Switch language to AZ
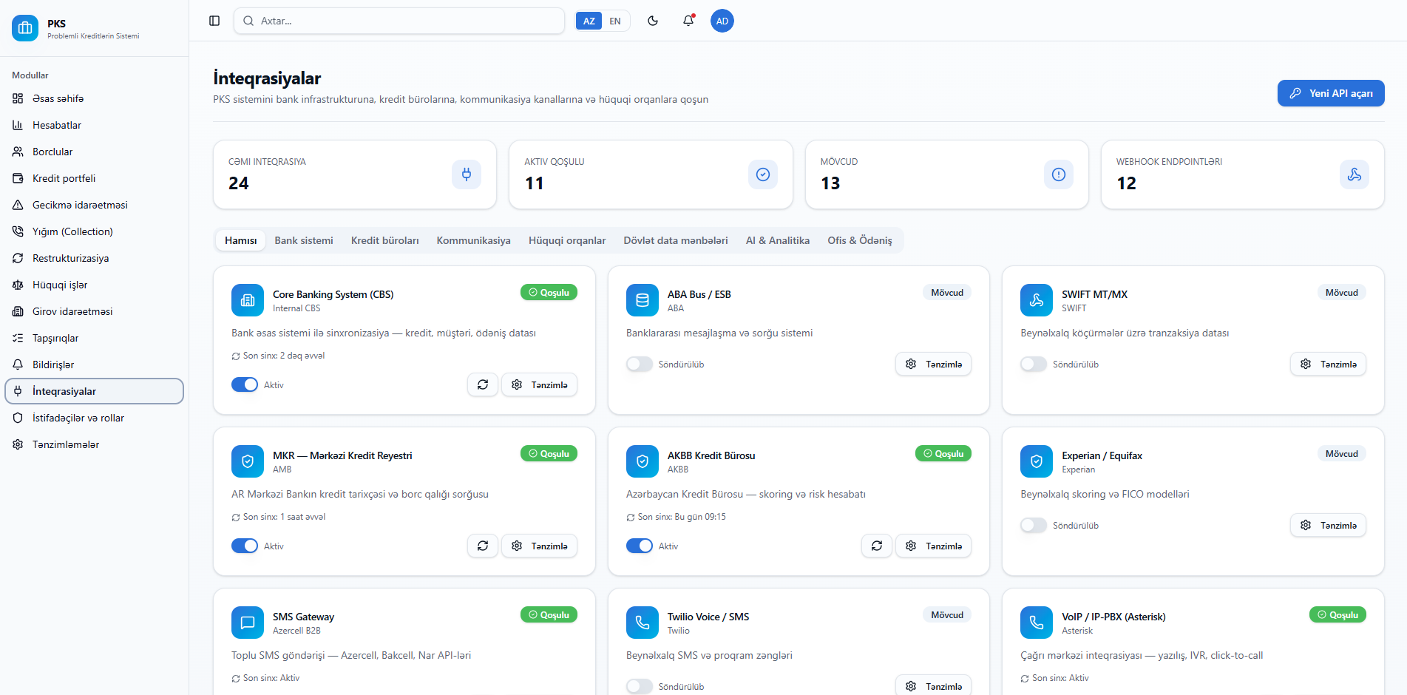The width and height of the screenshot is (1407, 695). tap(589, 21)
